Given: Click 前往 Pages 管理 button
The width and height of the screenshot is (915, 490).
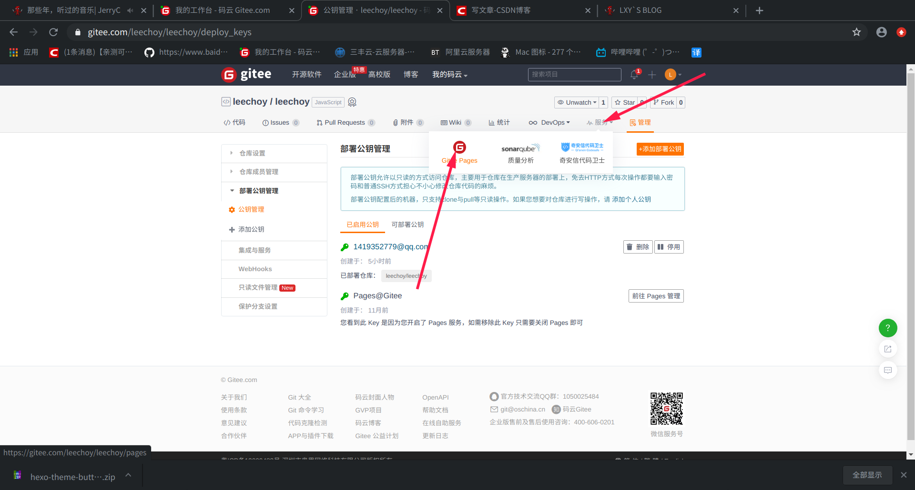Looking at the screenshot, I should [x=656, y=296].
